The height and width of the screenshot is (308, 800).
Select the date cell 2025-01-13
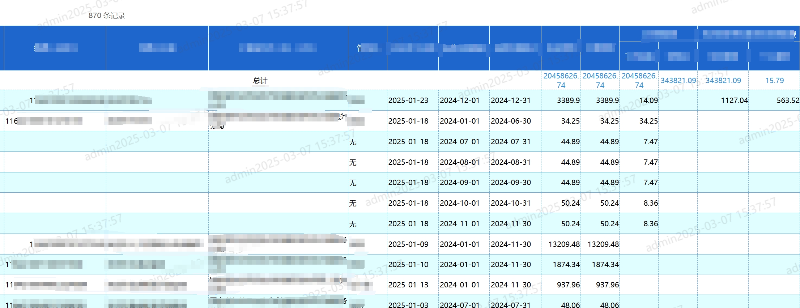click(x=408, y=285)
